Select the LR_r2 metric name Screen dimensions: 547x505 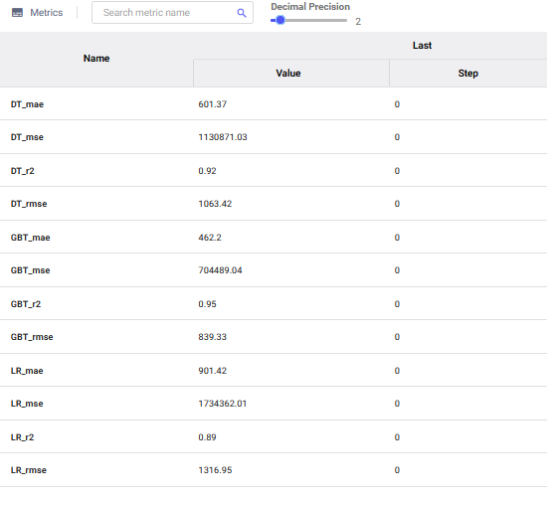tap(23, 437)
